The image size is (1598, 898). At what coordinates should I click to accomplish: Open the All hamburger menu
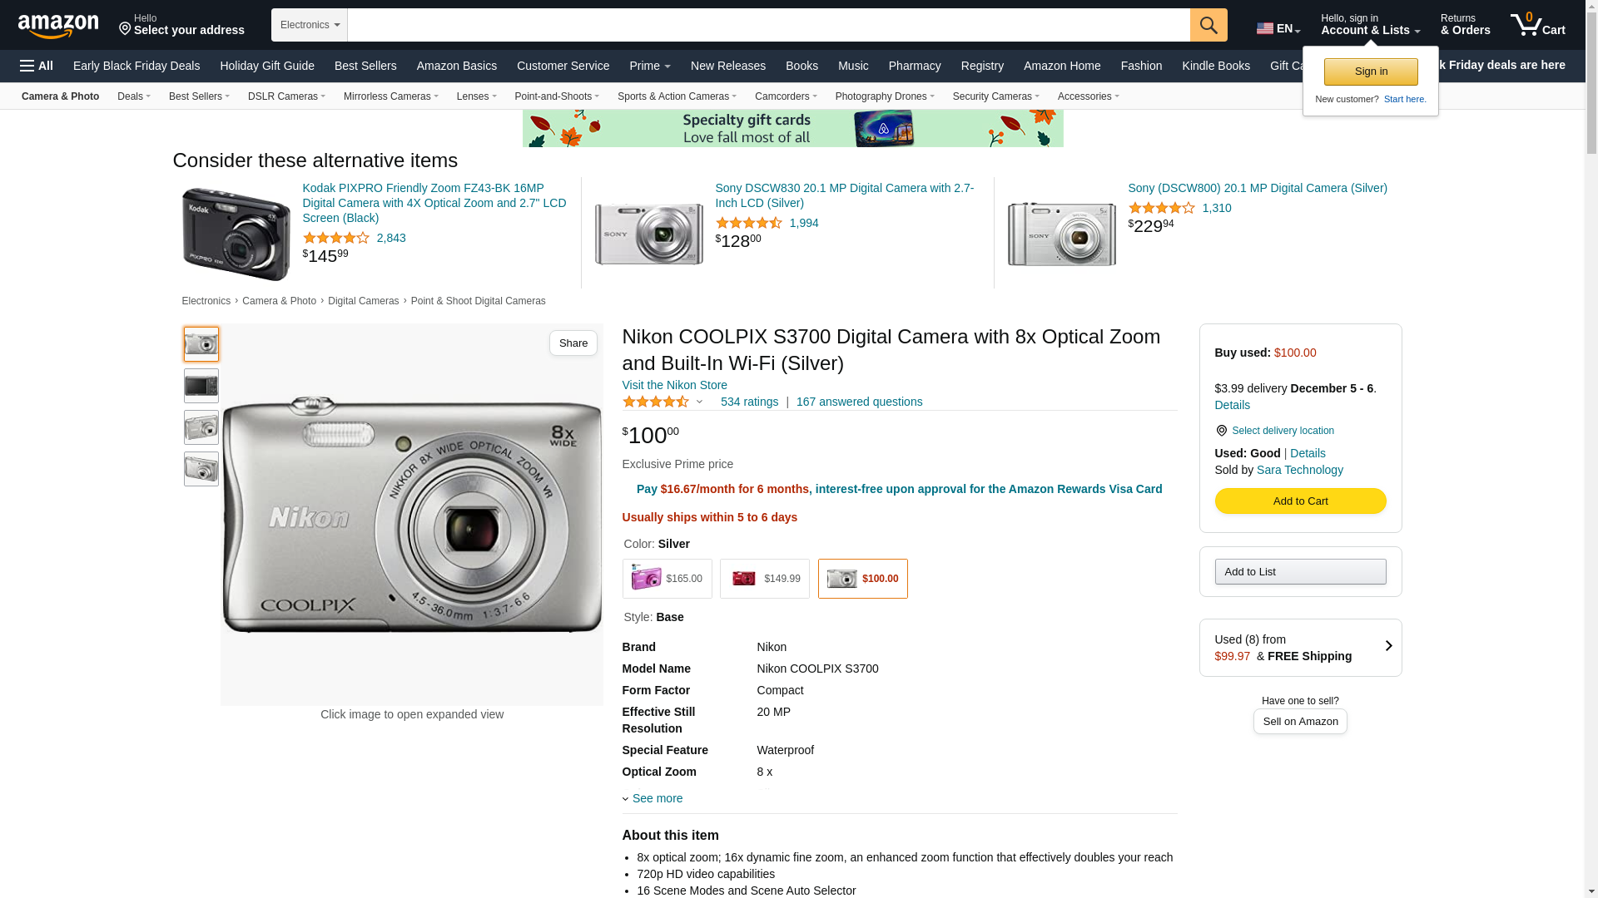point(37,66)
